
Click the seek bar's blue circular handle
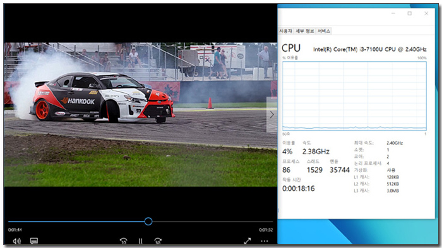click(148, 221)
